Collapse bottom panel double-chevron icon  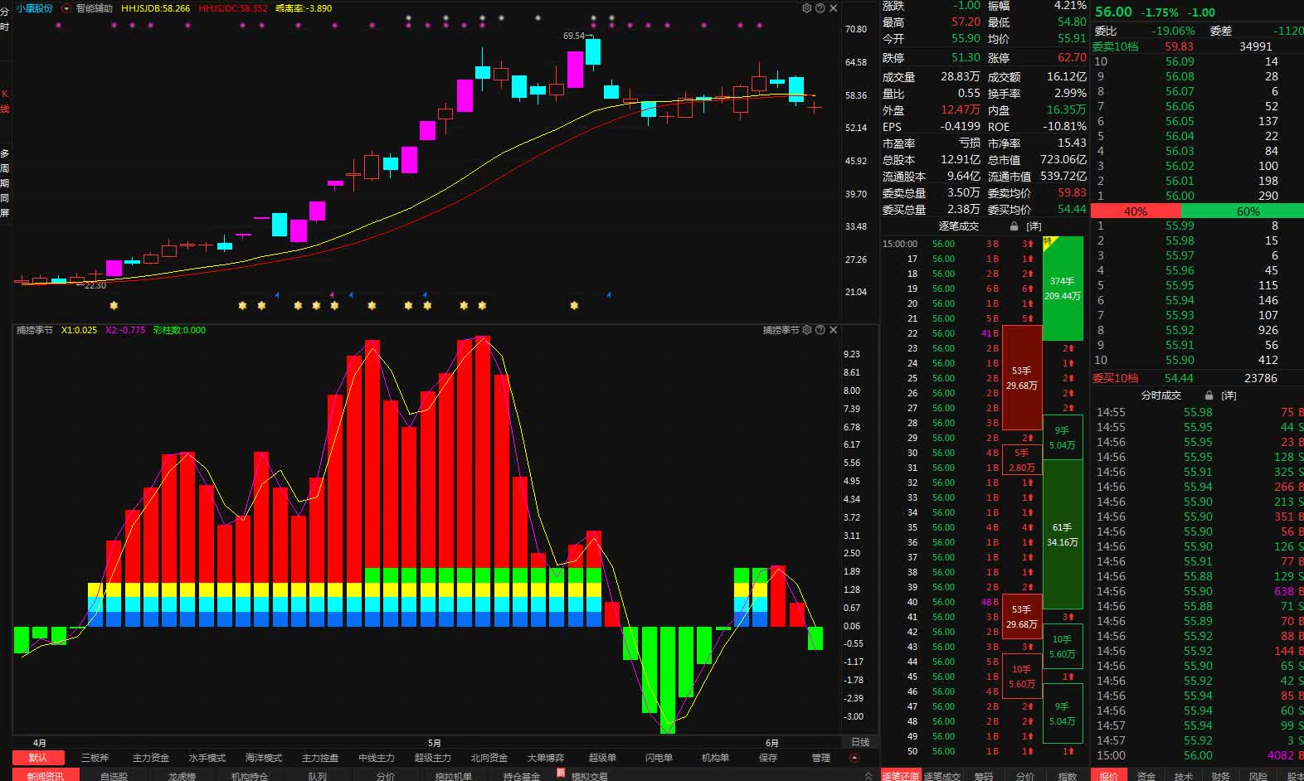(868, 776)
